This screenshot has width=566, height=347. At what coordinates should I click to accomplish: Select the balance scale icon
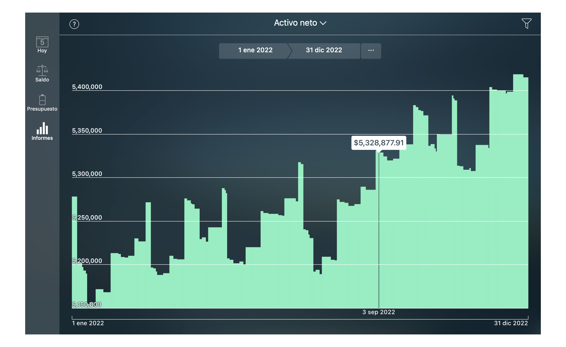[x=42, y=70]
